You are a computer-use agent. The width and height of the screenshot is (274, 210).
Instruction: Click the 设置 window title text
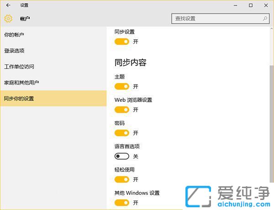click(24, 5)
